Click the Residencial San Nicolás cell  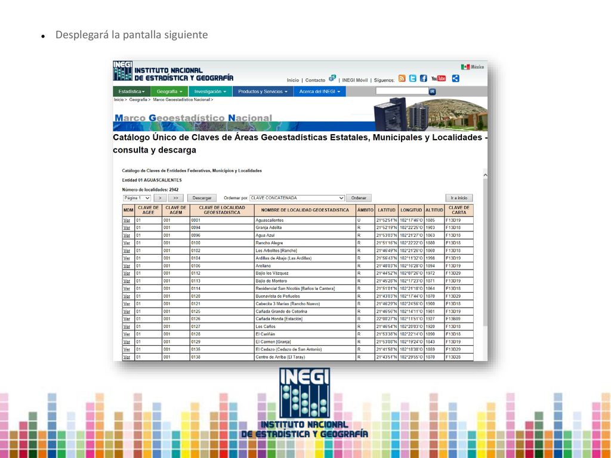coord(305,289)
